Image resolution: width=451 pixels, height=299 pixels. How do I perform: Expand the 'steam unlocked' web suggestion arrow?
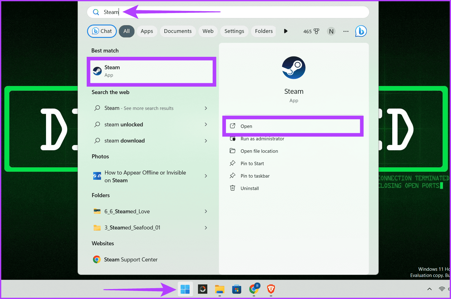(206, 125)
